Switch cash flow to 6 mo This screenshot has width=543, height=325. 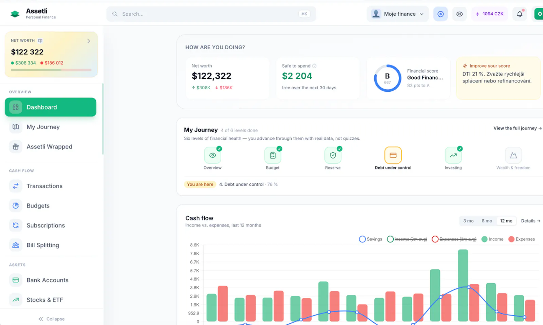click(487, 221)
